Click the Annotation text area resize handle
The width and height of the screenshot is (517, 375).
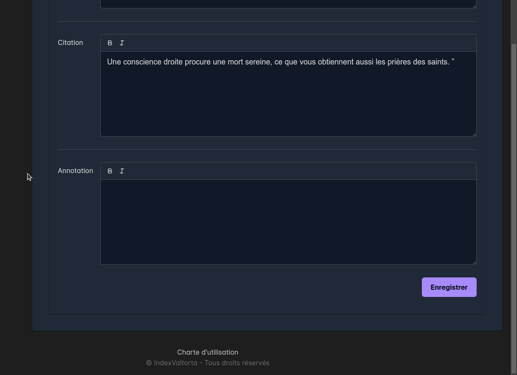point(474,262)
